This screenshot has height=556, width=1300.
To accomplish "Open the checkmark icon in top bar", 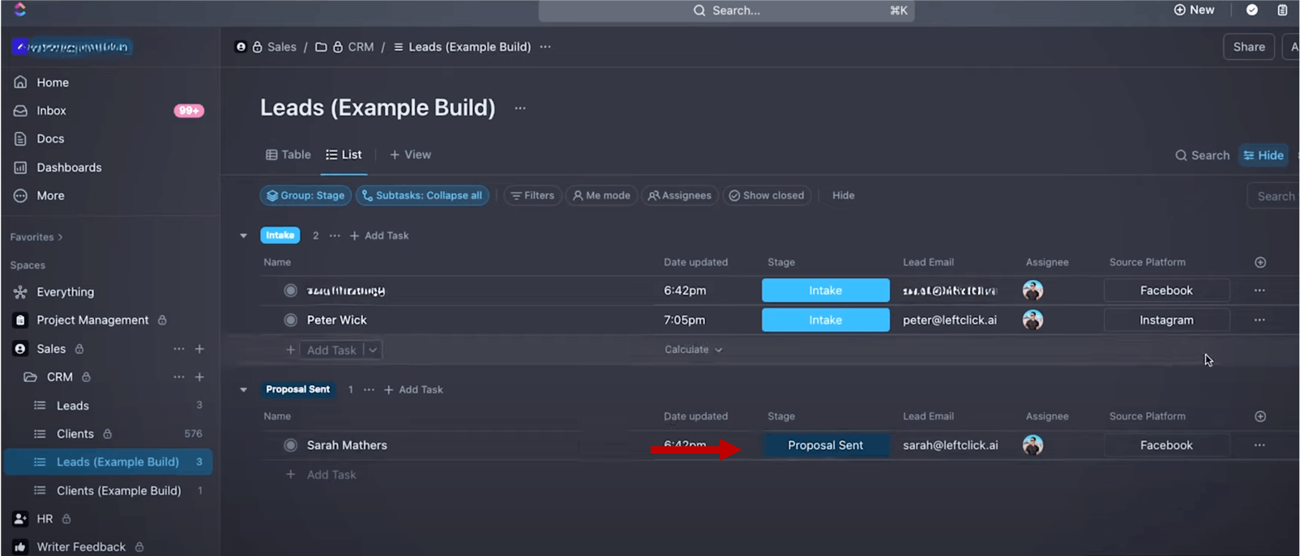I will click(1251, 10).
